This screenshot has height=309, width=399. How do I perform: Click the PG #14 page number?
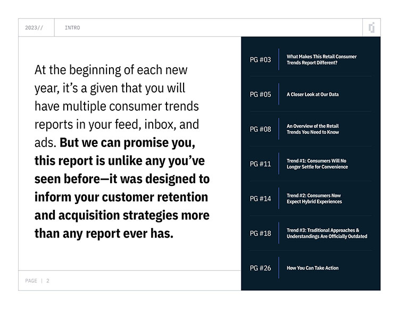(260, 198)
